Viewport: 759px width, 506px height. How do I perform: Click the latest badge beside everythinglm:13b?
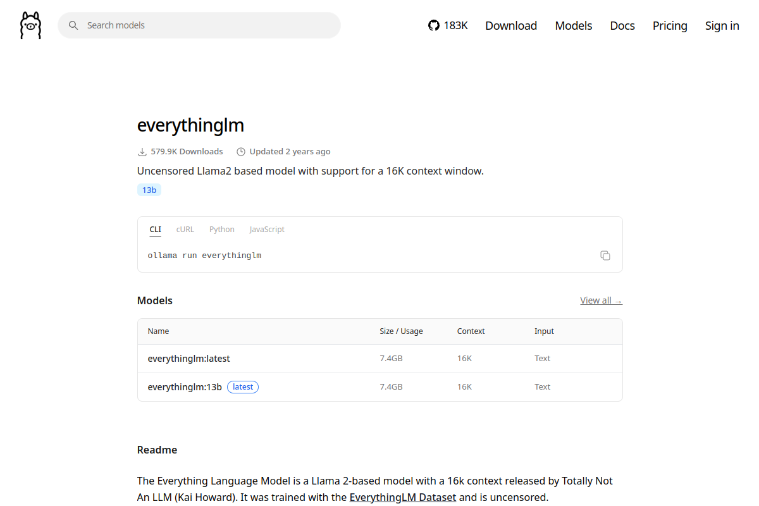243,387
